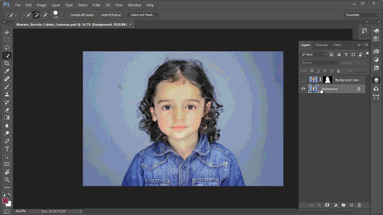Show the Background copy layer

[x=303, y=79]
